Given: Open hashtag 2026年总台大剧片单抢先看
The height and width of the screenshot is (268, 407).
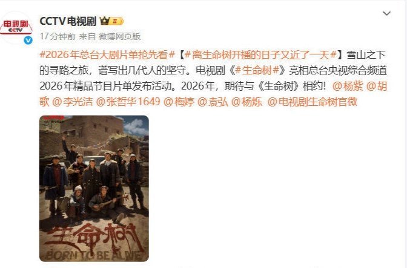Looking at the screenshot, I should (107, 55).
